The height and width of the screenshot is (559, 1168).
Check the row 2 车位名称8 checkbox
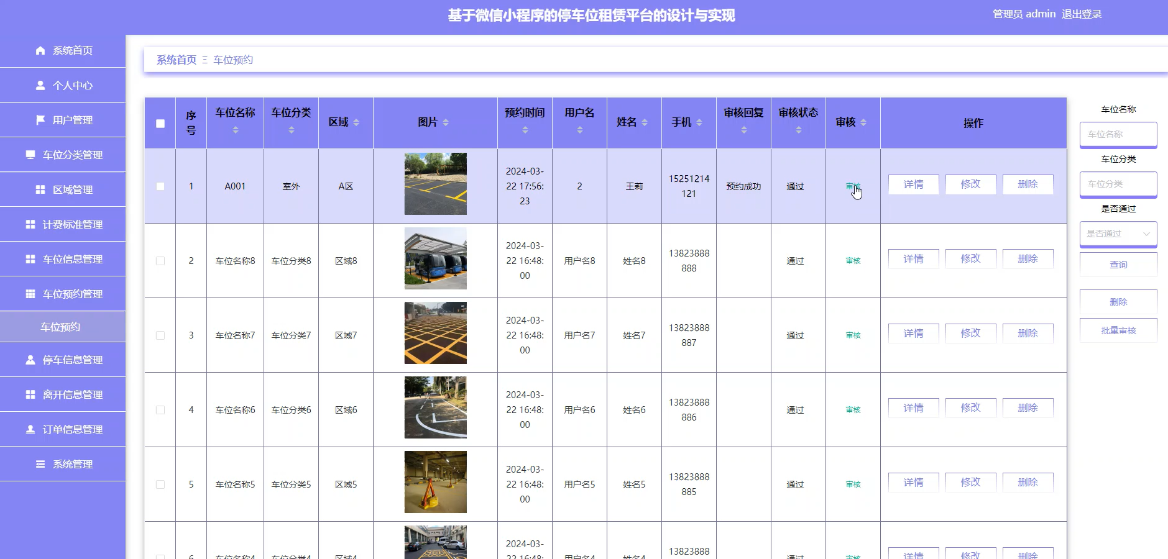coord(160,261)
